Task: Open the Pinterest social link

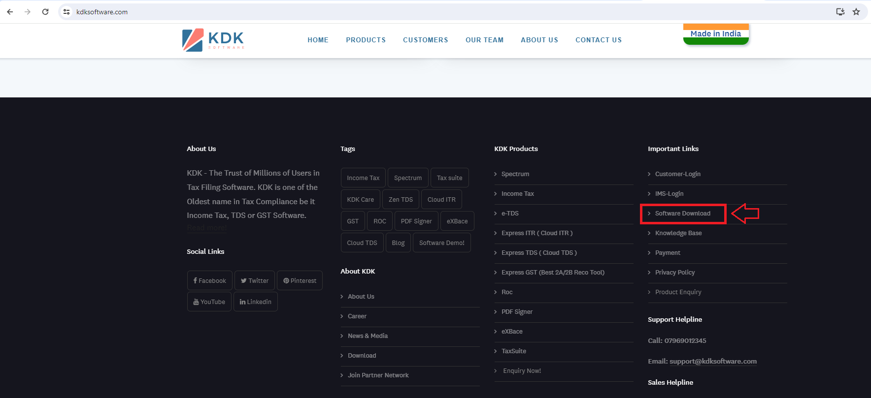Action: (300, 280)
